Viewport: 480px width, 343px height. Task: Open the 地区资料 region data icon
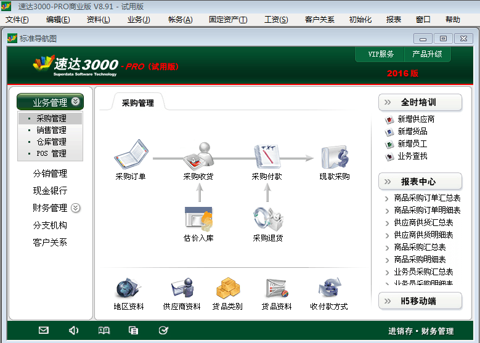tap(129, 288)
